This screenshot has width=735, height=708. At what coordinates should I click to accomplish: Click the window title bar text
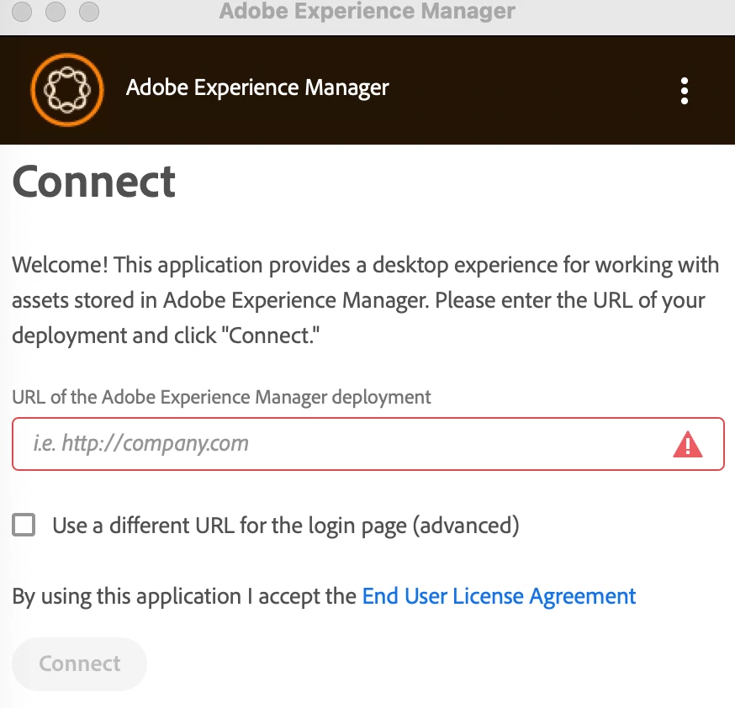(x=367, y=12)
